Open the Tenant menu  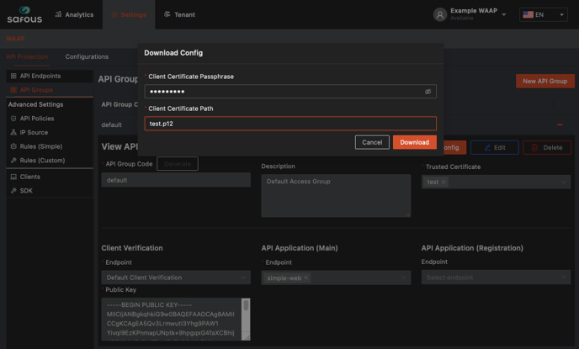click(179, 15)
